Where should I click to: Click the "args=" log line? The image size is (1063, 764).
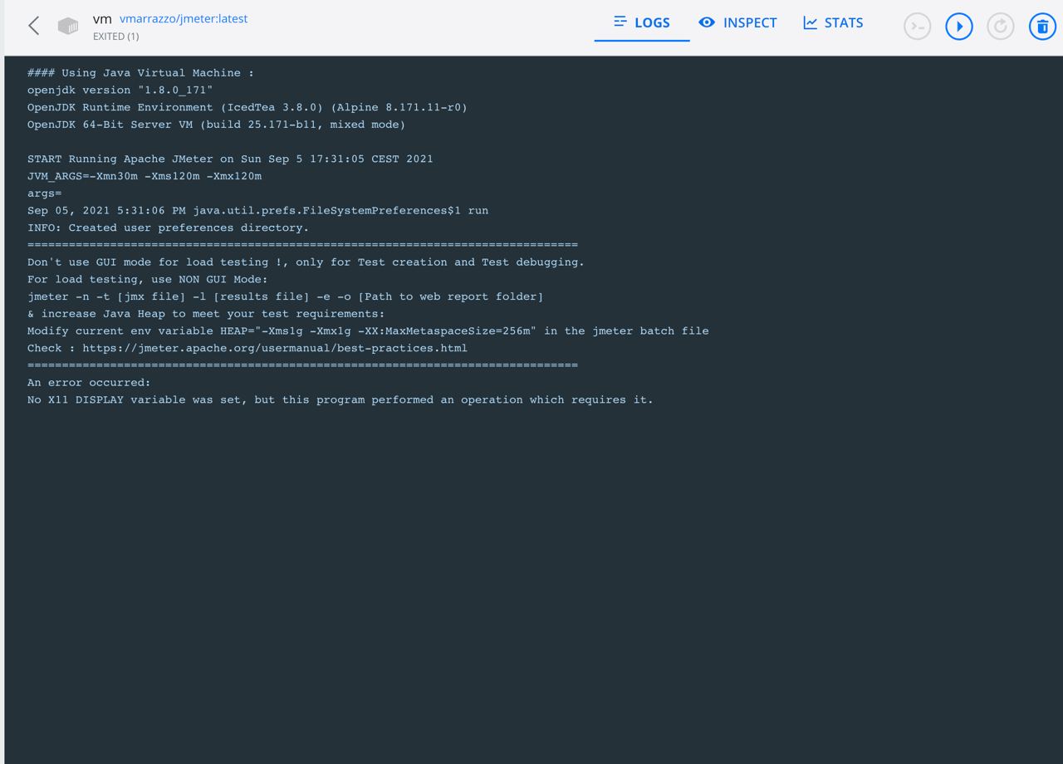pyautogui.click(x=45, y=193)
